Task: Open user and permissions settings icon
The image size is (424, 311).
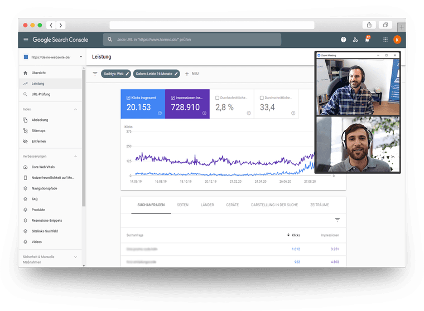Action: click(355, 40)
